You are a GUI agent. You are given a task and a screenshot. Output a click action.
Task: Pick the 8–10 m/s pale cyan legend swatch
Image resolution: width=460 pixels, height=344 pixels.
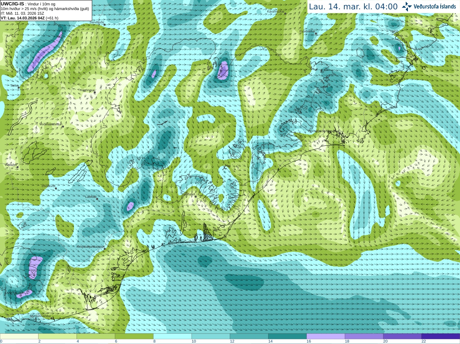[x=172, y=336]
